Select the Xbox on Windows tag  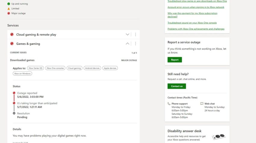(22, 74)
